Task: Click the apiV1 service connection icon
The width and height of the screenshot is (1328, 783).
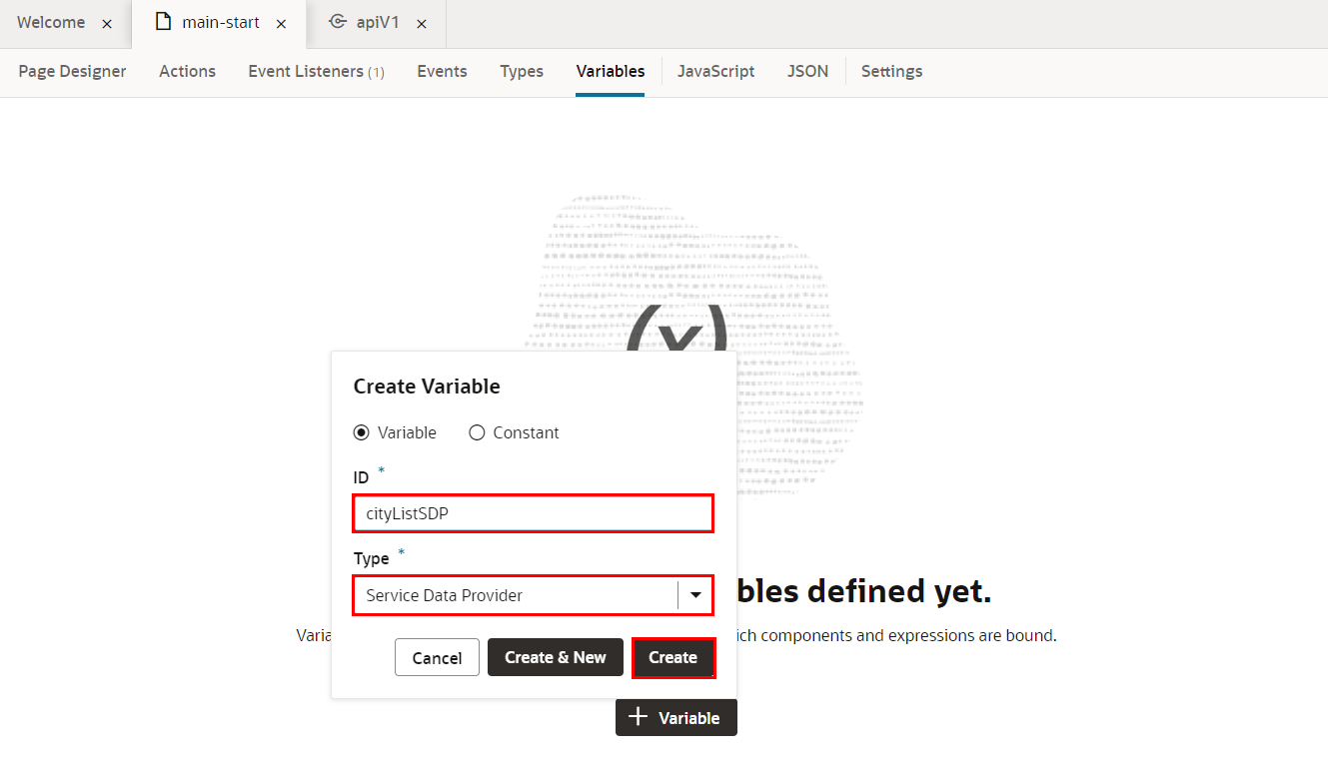Action: pos(338,22)
